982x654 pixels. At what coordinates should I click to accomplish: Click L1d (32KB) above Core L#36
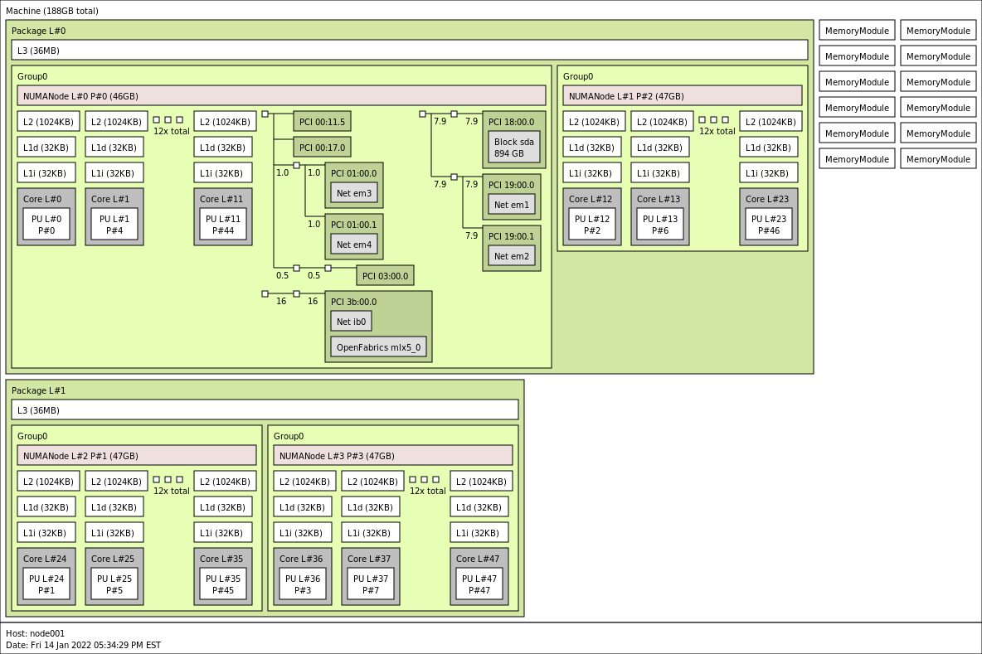pyautogui.click(x=303, y=507)
